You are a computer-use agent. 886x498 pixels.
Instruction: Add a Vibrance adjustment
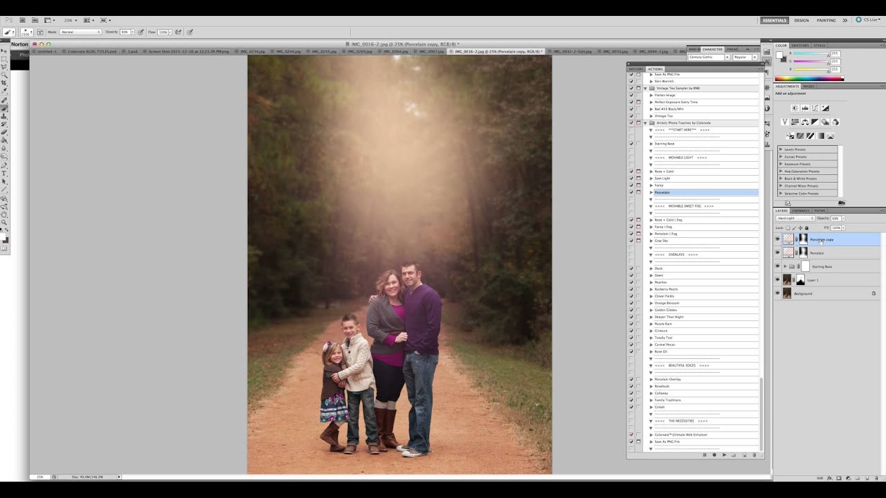pyautogui.click(x=784, y=122)
